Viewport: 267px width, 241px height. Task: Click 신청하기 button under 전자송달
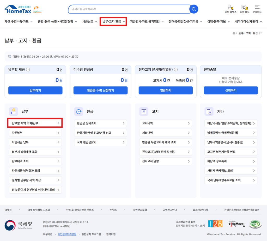(231, 90)
